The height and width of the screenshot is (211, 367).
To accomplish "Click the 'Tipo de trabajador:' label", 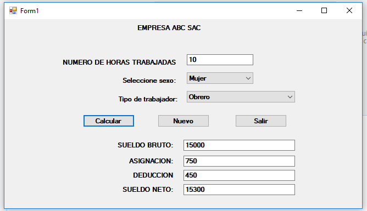I will point(148,99).
